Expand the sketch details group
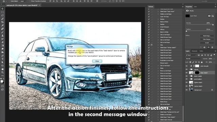The image size is (217, 122). click(x=189, y=76)
